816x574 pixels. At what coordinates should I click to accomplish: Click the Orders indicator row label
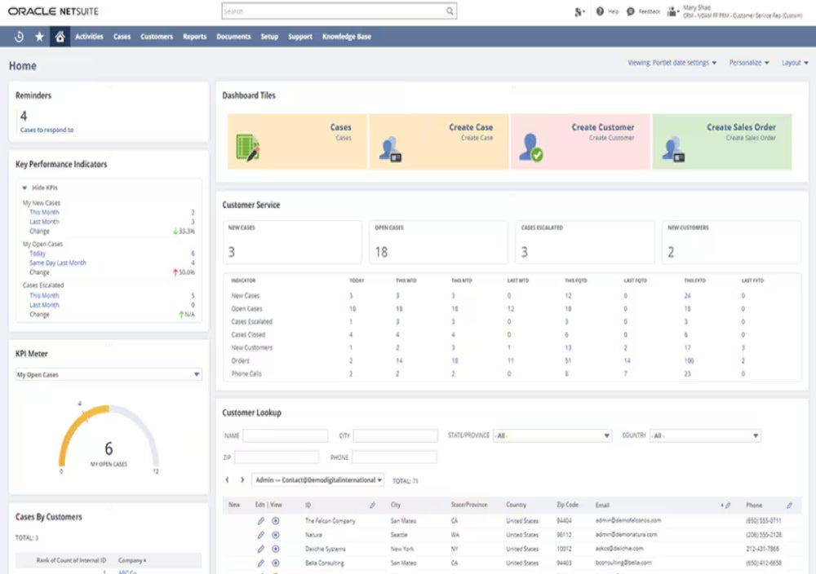(x=241, y=361)
